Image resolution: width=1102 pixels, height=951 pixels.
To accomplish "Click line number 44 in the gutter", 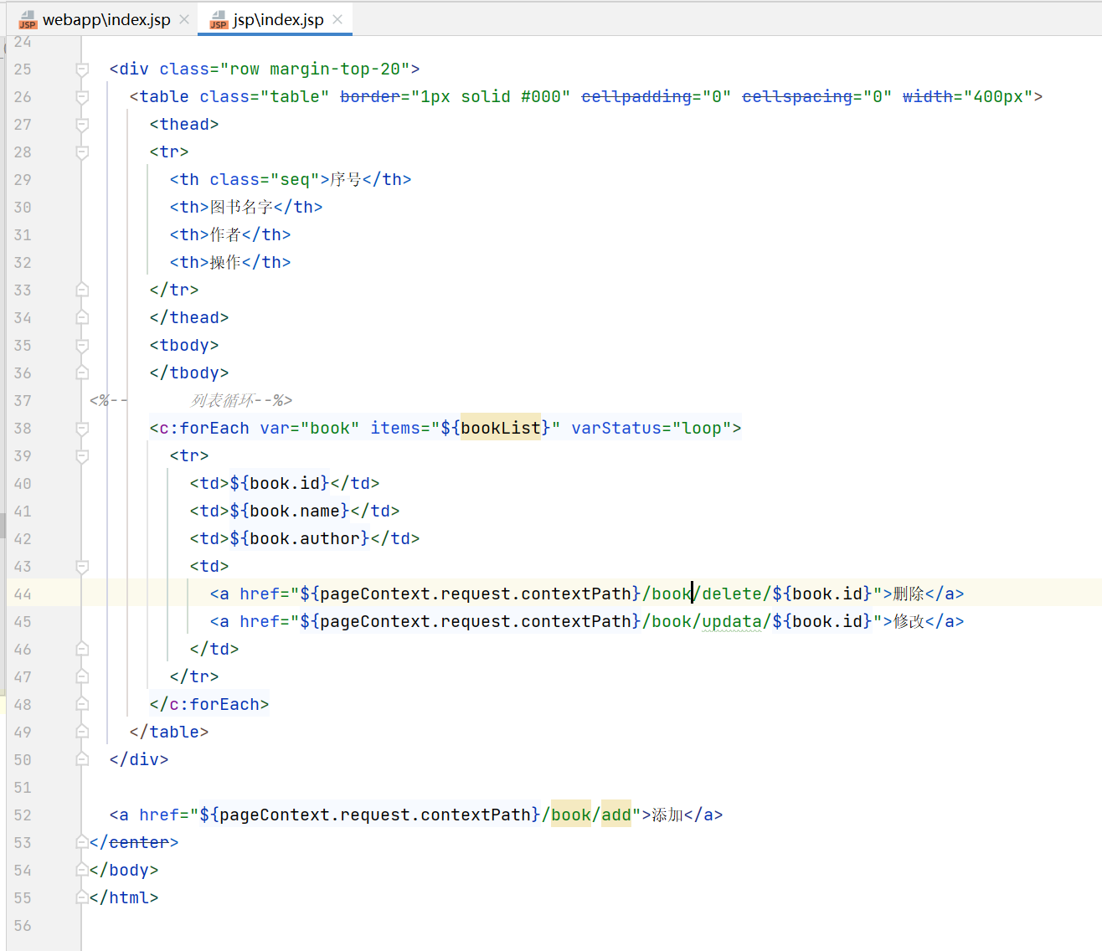I will click(23, 594).
